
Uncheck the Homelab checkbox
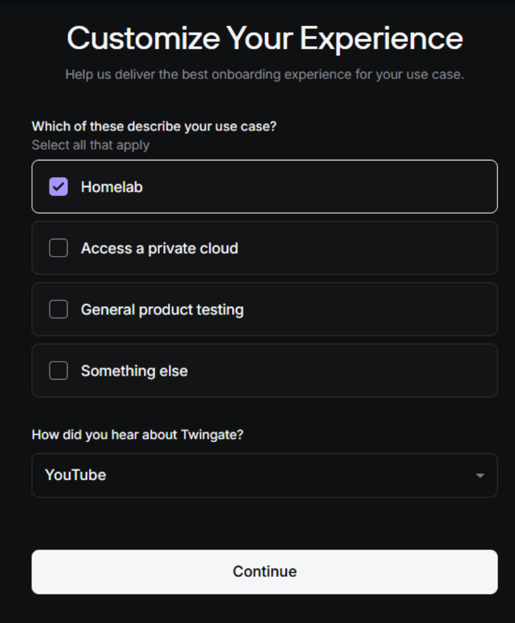(x=59, y=187)
